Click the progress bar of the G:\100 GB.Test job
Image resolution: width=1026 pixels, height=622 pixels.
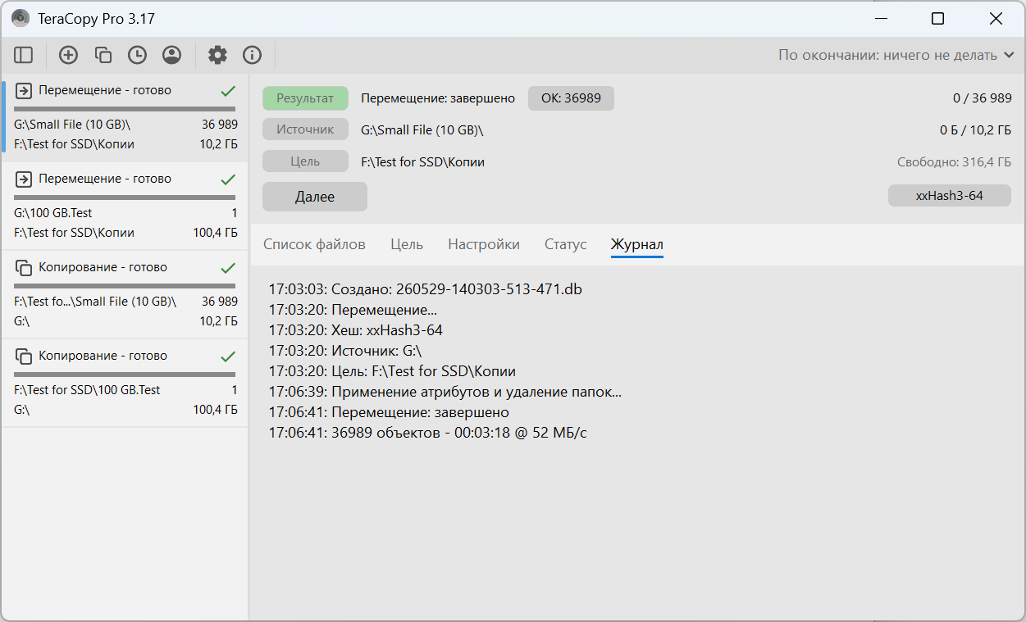coord(125,197)
